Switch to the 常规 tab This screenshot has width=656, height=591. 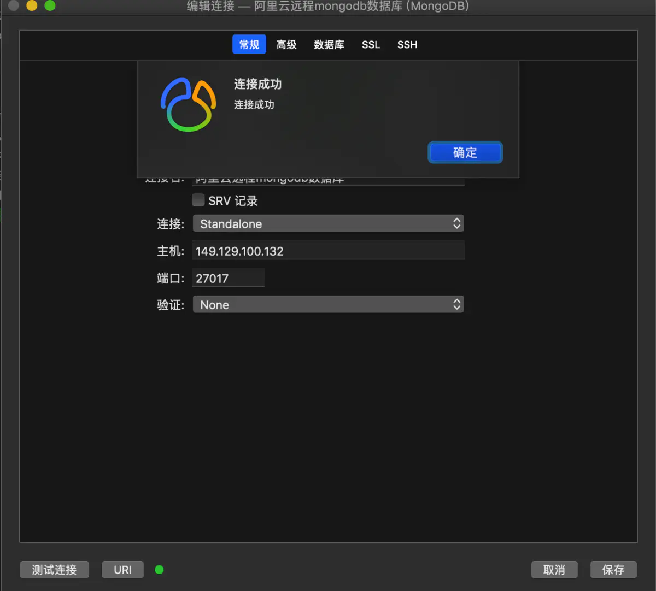click(249, 44)
